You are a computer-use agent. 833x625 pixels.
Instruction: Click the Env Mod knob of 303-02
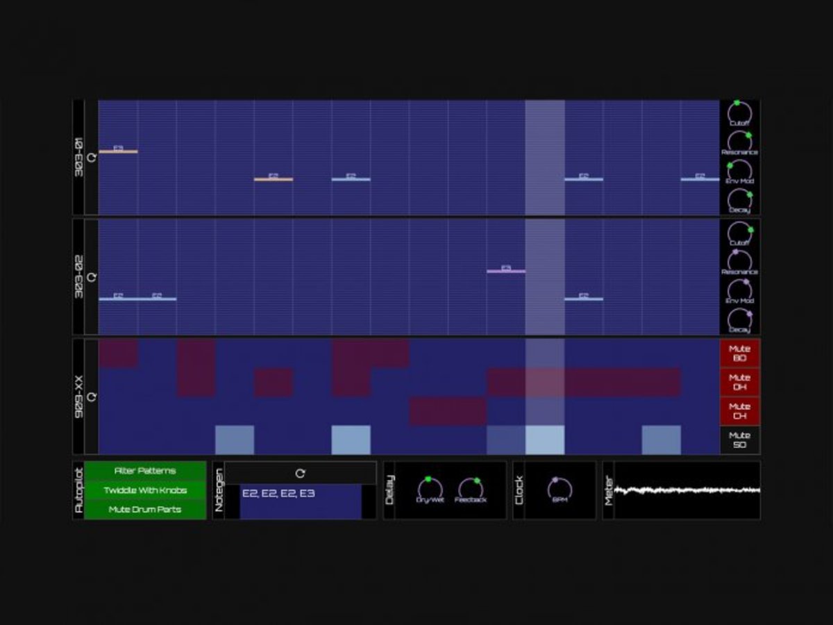coord(739,290)
